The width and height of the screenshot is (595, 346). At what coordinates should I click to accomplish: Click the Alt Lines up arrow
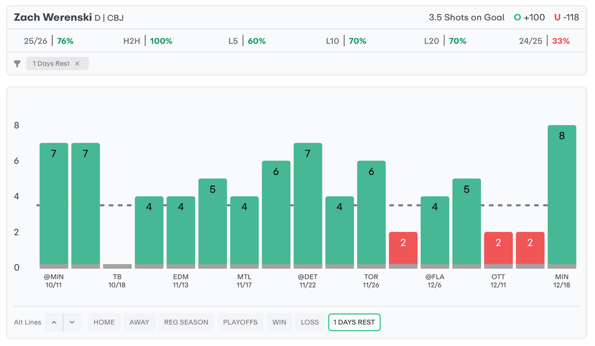click(x=53, y=322)
